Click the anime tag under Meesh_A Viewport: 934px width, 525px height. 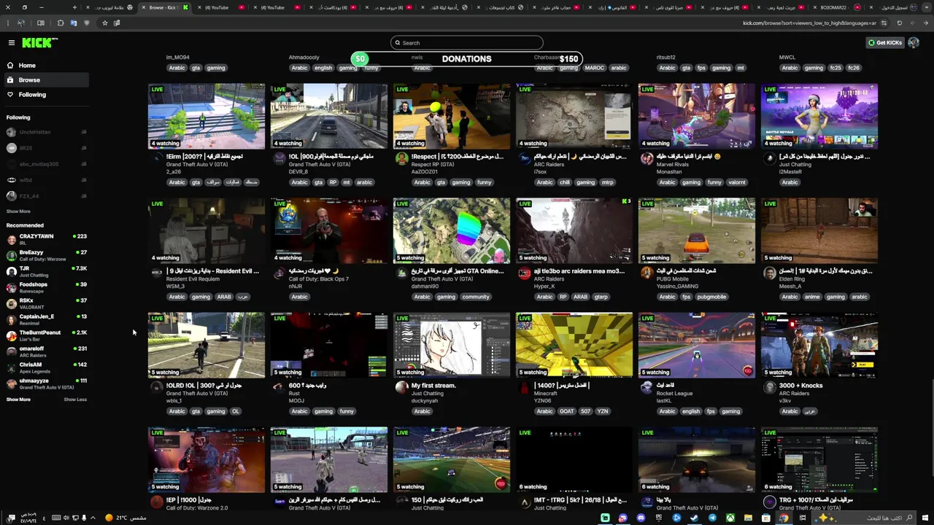point(814,297)
